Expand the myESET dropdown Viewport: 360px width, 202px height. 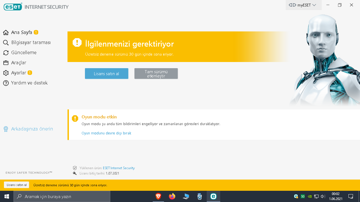pyautogui.click(x=303, y=5)
